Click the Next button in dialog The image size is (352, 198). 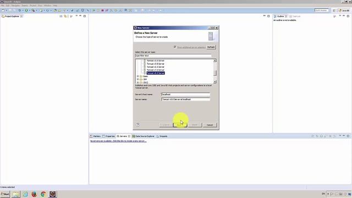pos(180,125)
